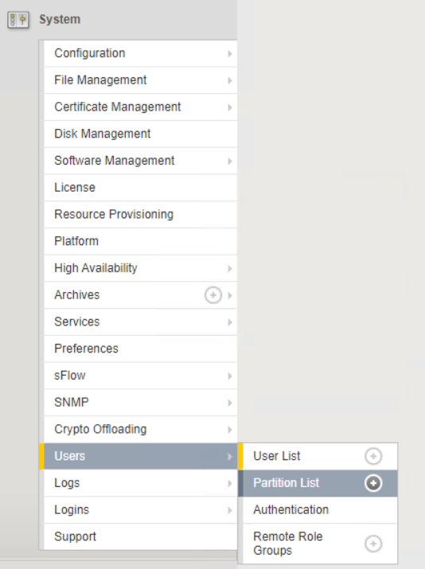The width and height of the screenshot is (425, 569).
Task: Open the Logins menu item
Action: pyautogui.click(x=140, y=510)
